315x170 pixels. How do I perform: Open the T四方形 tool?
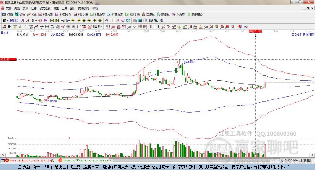tap(98, 14)
